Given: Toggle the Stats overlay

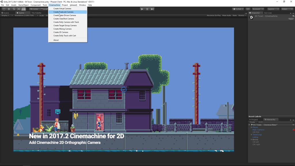Looking at the screenshot, I should click(x=235, y=16).
